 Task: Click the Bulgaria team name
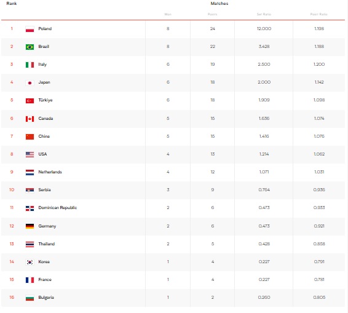point(46,298)
